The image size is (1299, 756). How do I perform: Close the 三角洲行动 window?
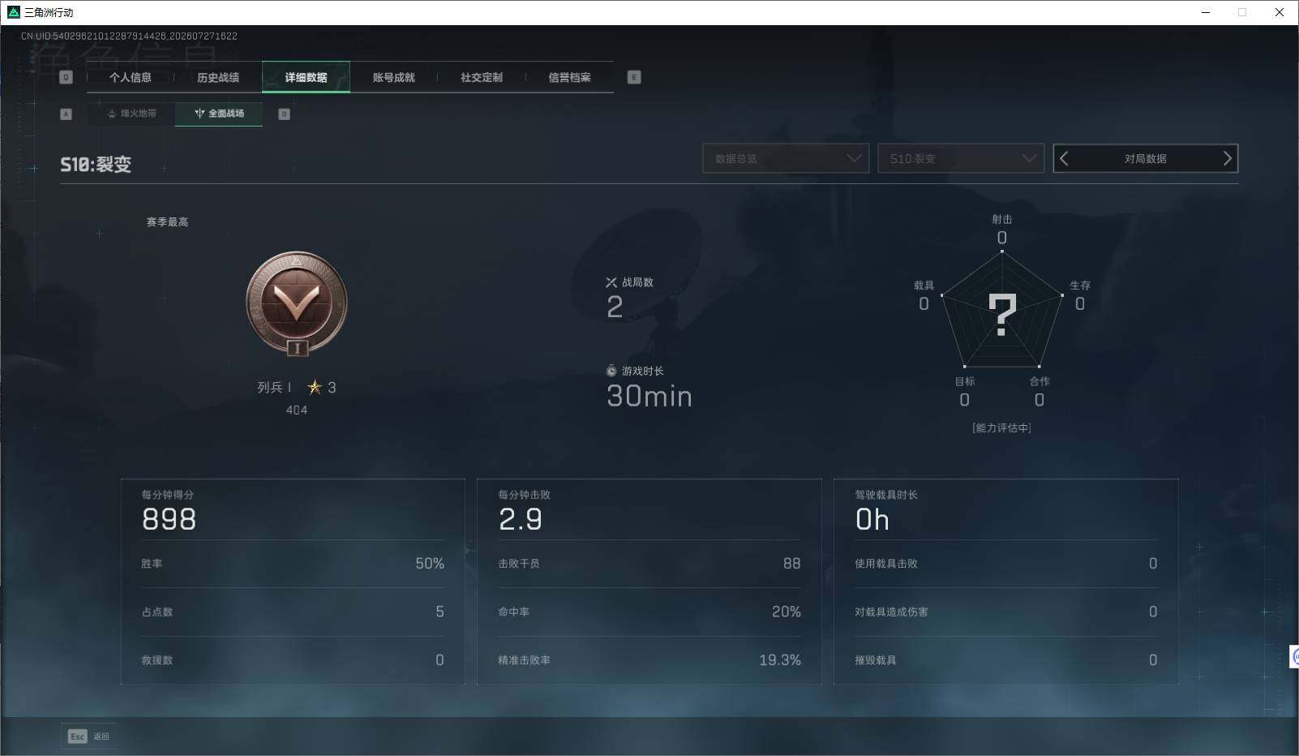pos(1280,12)
